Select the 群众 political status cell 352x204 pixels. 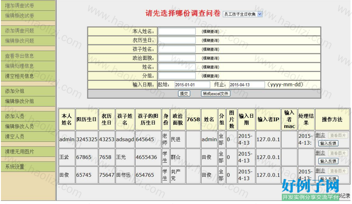[178, 157]
